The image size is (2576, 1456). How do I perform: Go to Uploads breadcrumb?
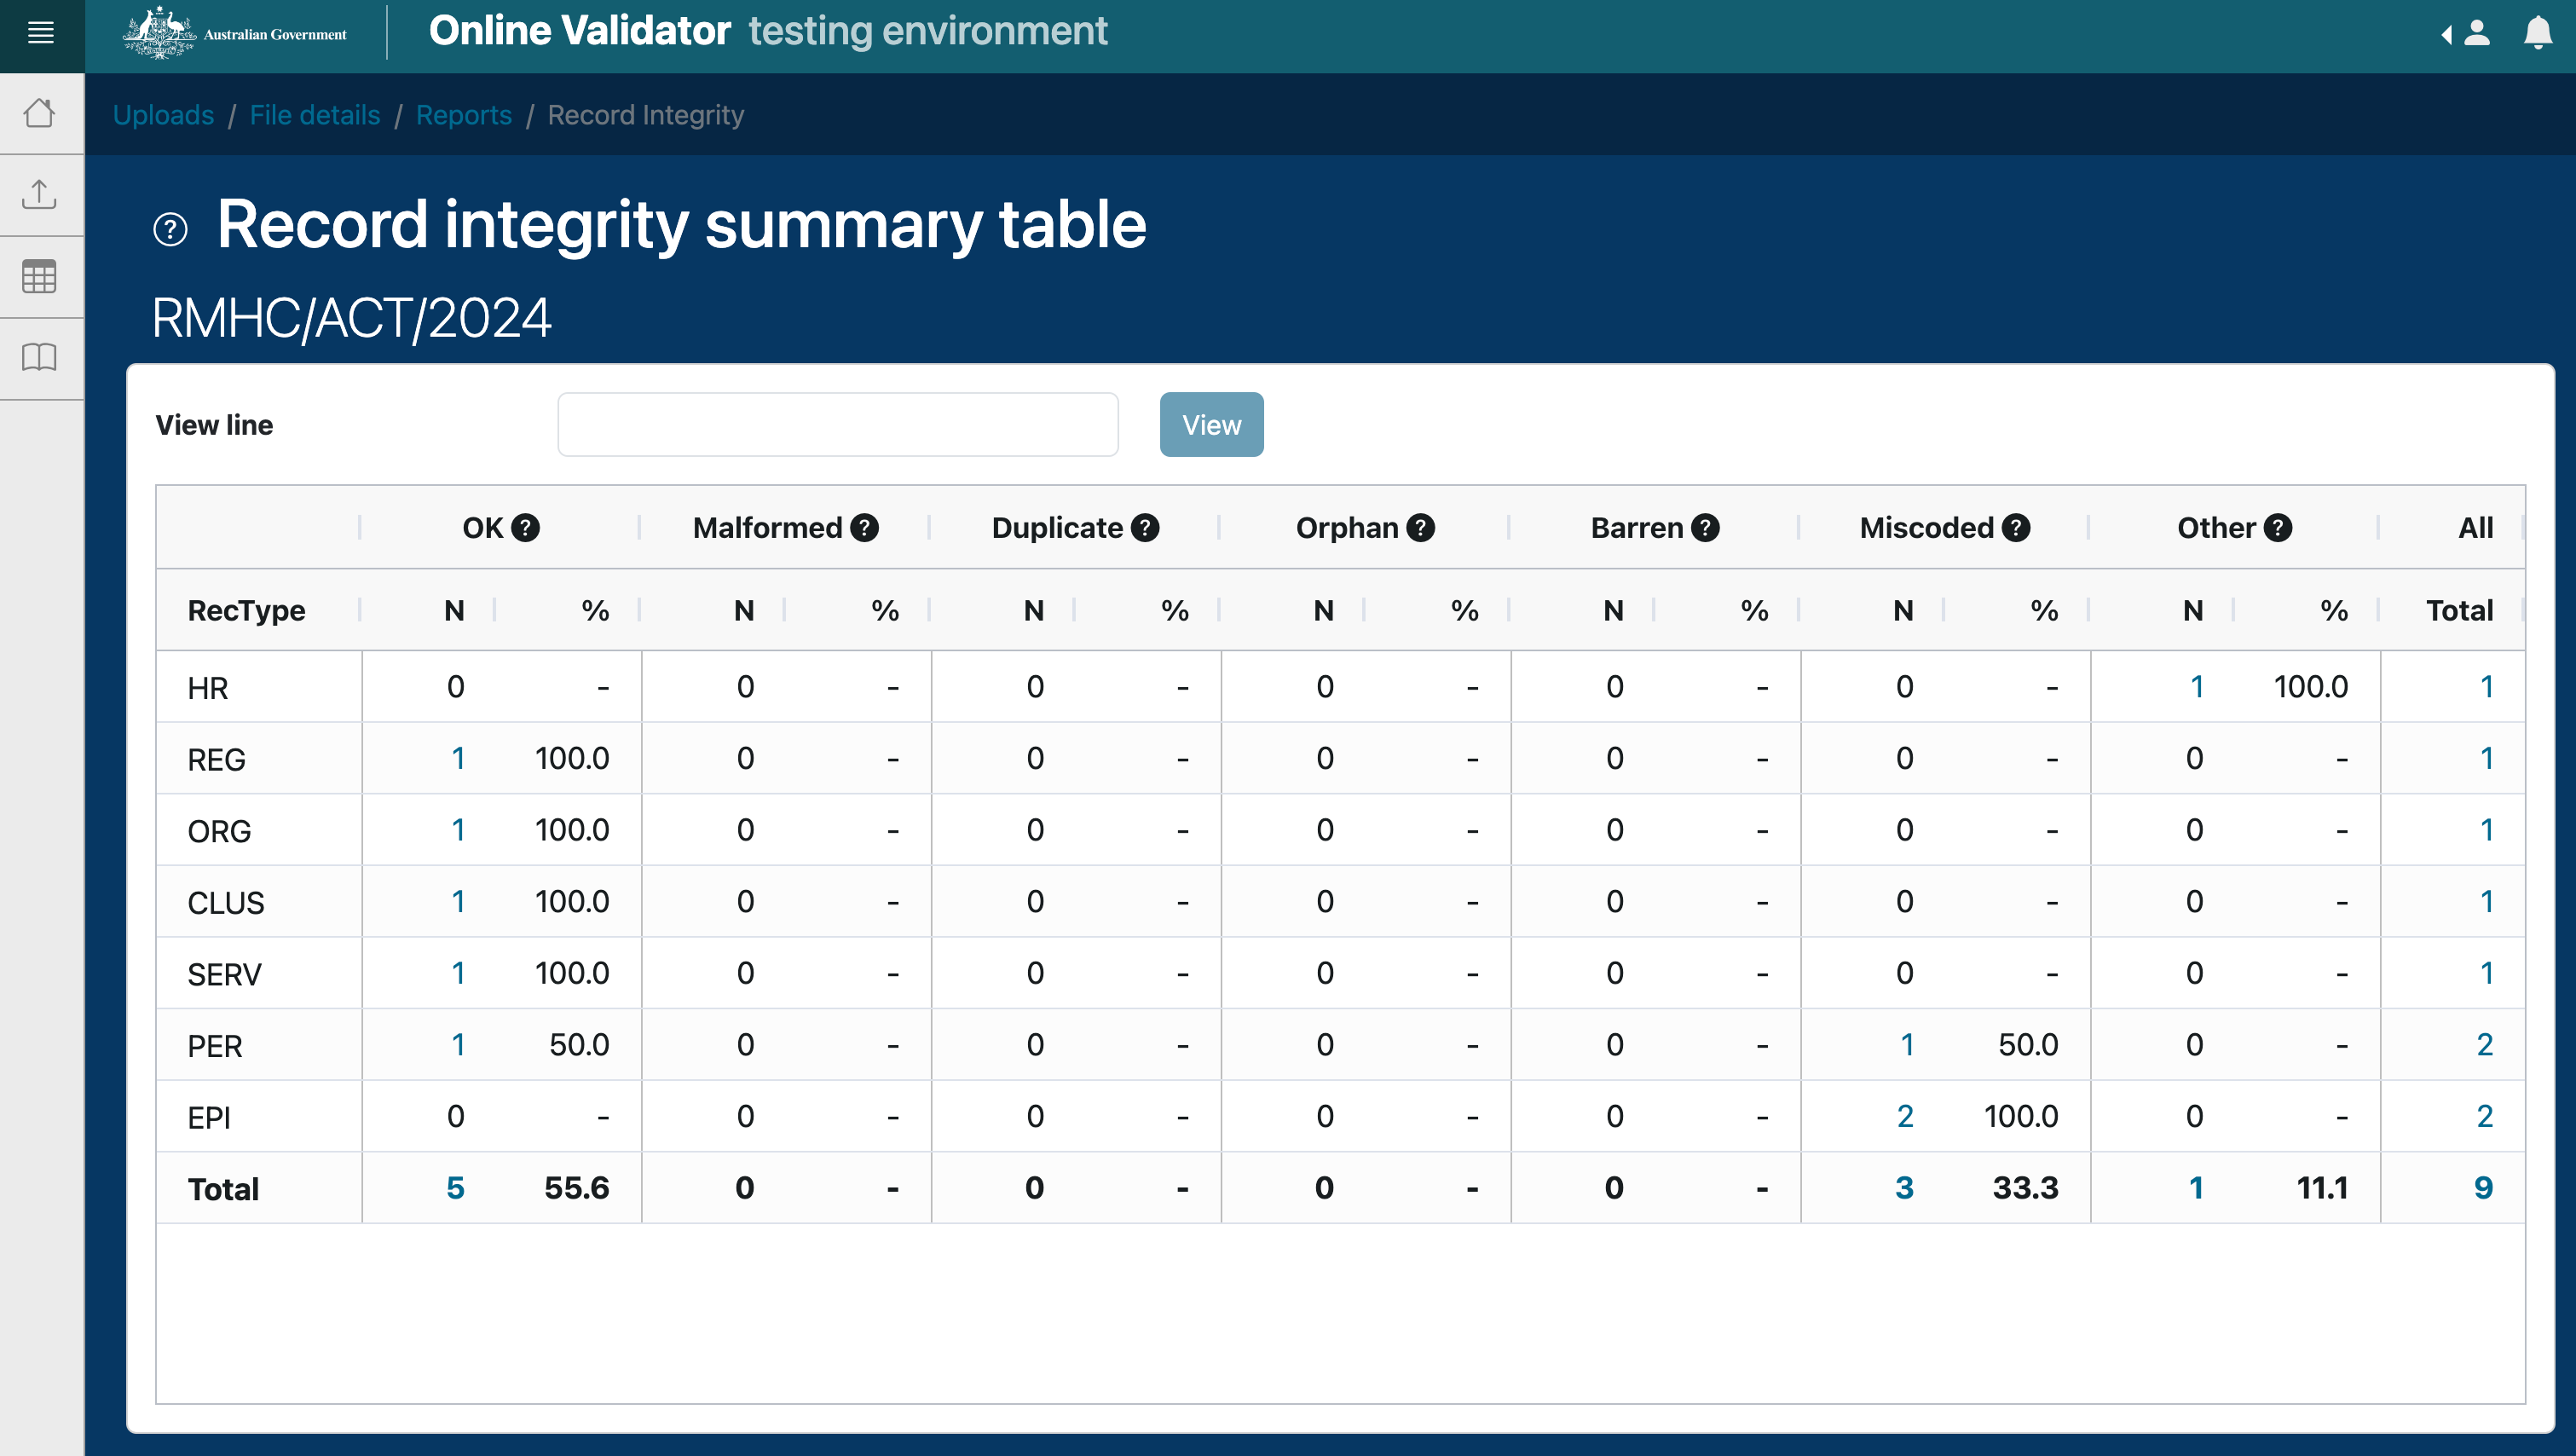click(x=163, y=115)
